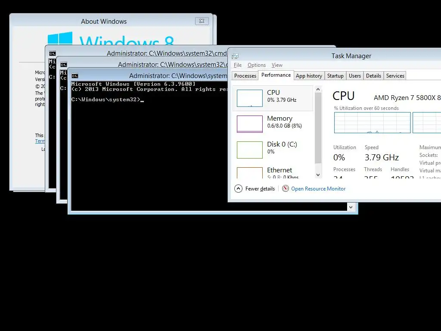Open the Terms link in About Windows
Viewport: 441px width, 331px height.
tap(40, 141)
